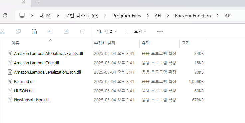Image resolution: width=245 pixels, height=123 pixels.
Task: Click the Copy icon in toolbar
Action: pos(18,31)
